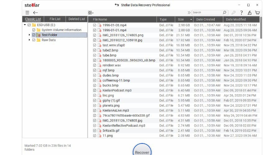Open the shopping cart icon

tap(257, 13)
